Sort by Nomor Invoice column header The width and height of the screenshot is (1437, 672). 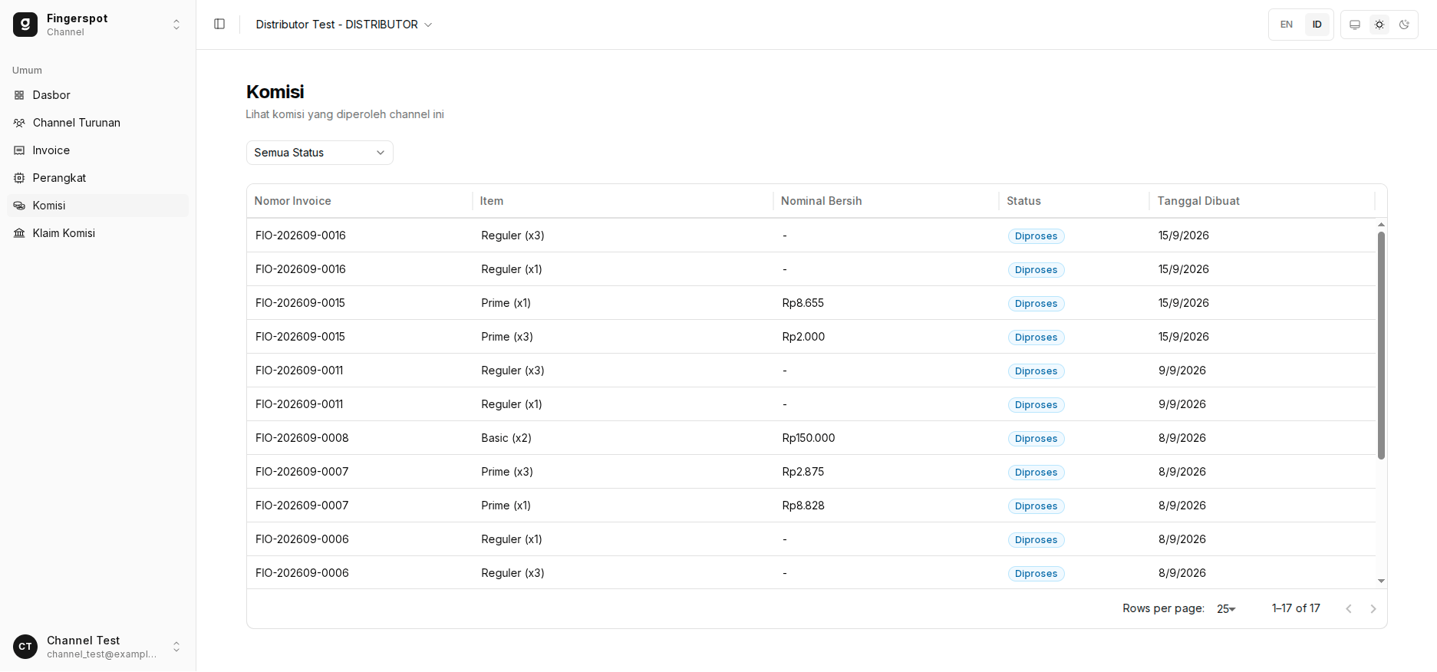pos(359,201)
